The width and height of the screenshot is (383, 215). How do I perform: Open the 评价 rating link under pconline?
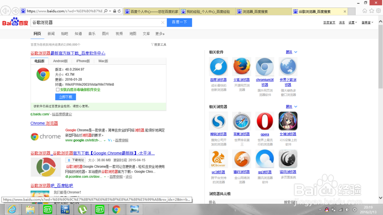click(129, 177)
